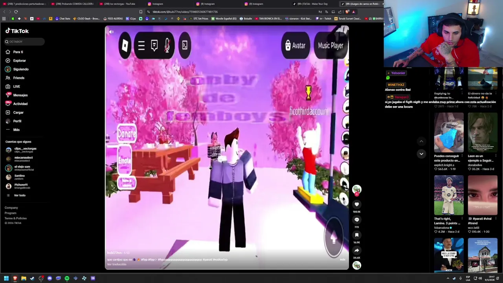Open options for the #parati #viral card
This screenshot has width=503, height=283.
click(x=496, y=219)
